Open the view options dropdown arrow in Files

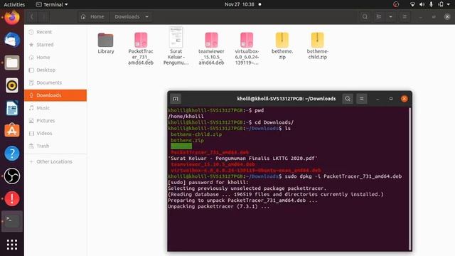click(x=390, y=17)
